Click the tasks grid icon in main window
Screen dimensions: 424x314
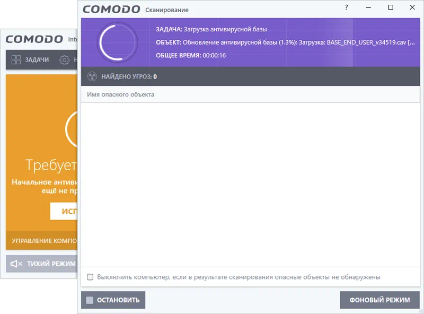tap(16, 59)
